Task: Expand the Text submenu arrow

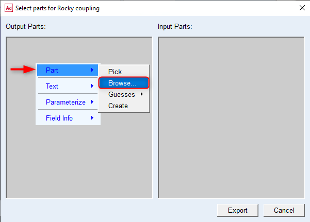Action: click(x=92, y=86)
